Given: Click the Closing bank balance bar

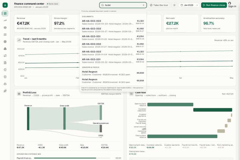Looking at the screenshot, I should point(182,136).
